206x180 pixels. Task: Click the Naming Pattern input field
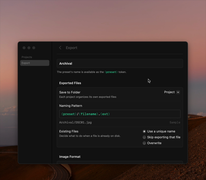tap(120, 114)
